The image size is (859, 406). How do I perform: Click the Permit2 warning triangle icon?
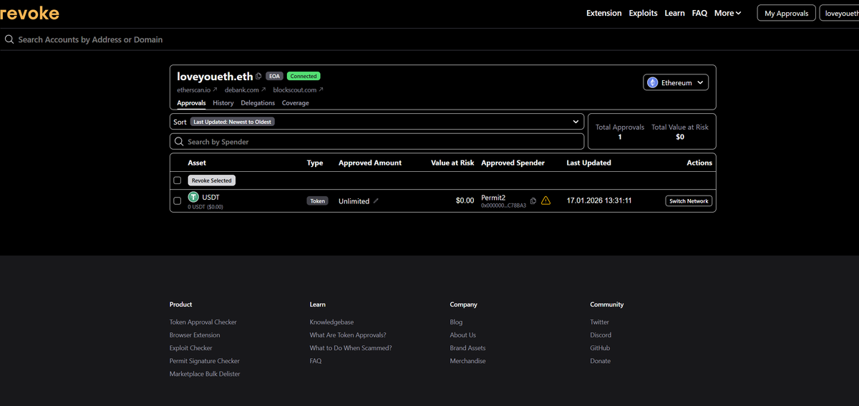point(545,200)
